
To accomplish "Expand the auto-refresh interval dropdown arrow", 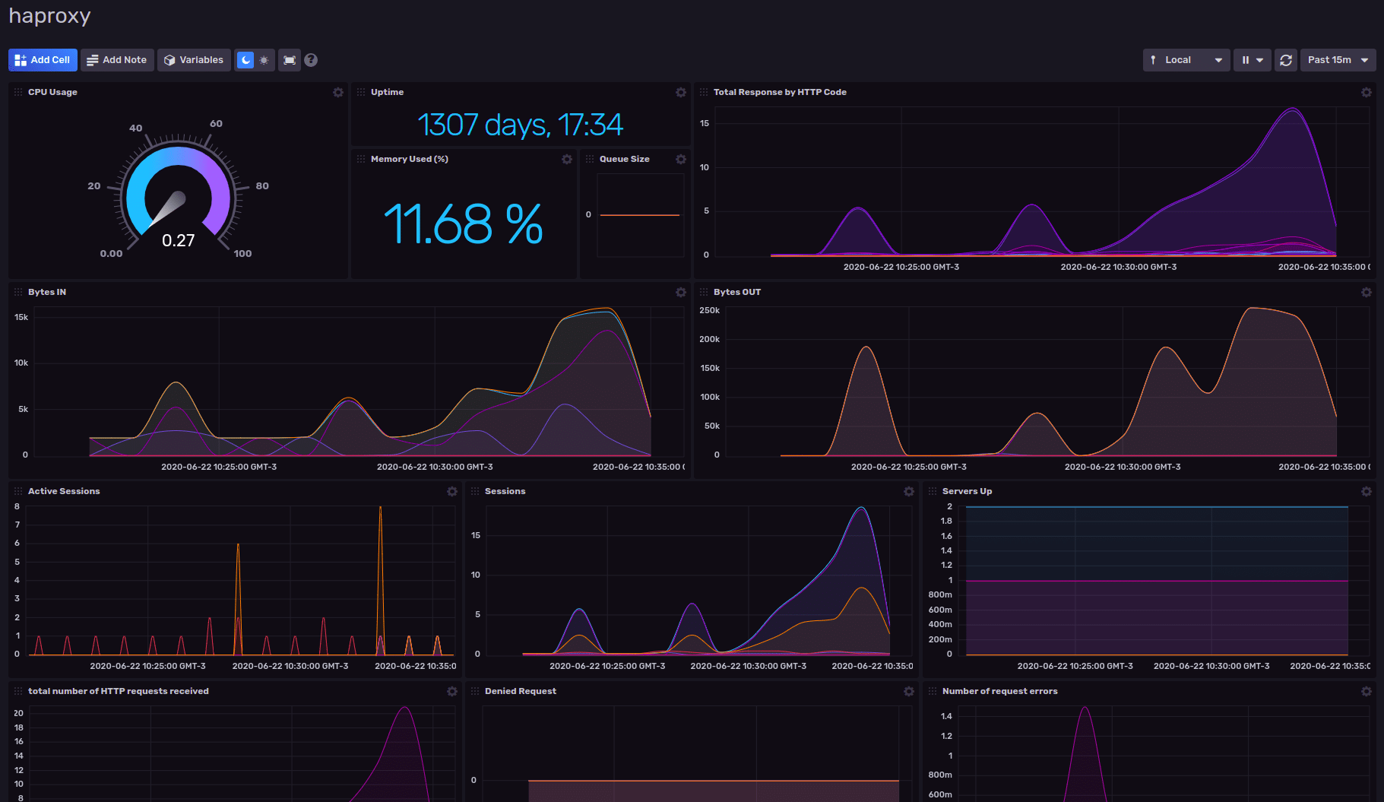I will pos(1261,59).
